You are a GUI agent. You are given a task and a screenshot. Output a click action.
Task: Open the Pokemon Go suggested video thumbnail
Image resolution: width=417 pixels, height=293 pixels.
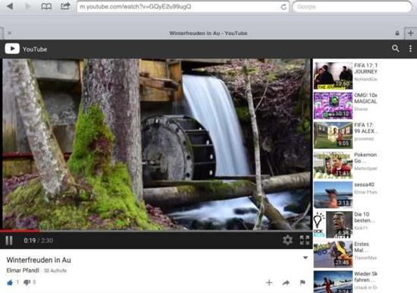click(x=333, y=165)
